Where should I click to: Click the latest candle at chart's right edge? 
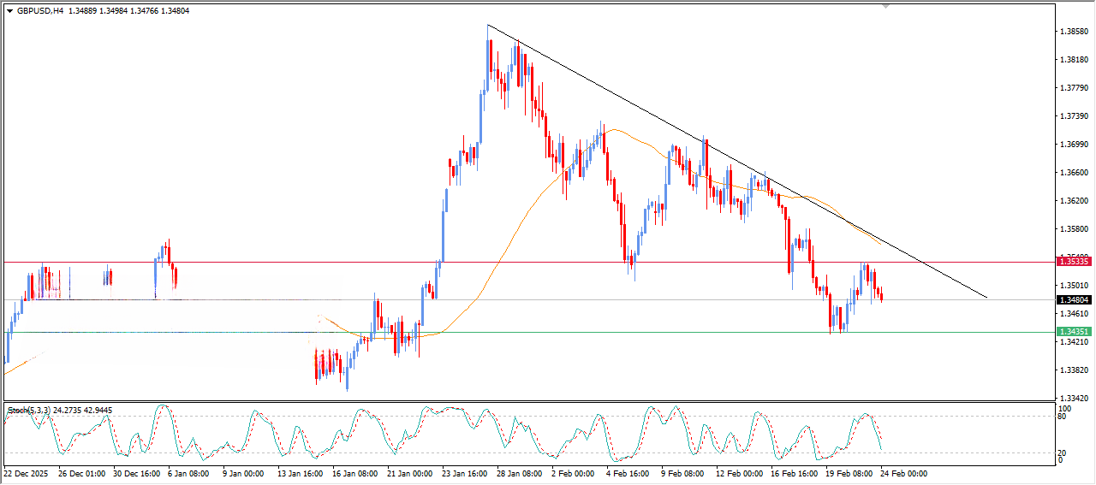[882, 295]
